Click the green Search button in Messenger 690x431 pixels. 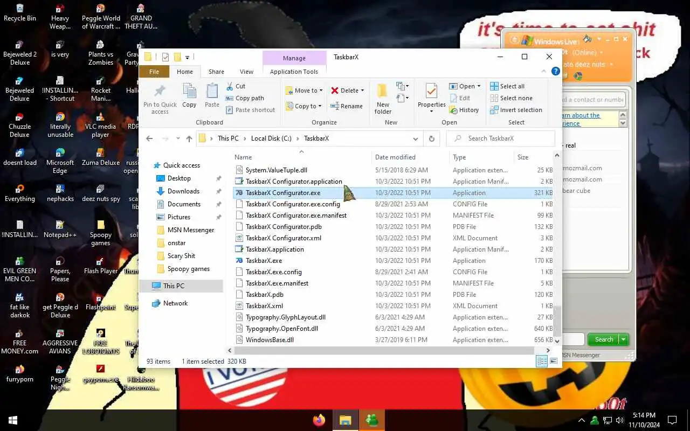(x=604, y=339)
